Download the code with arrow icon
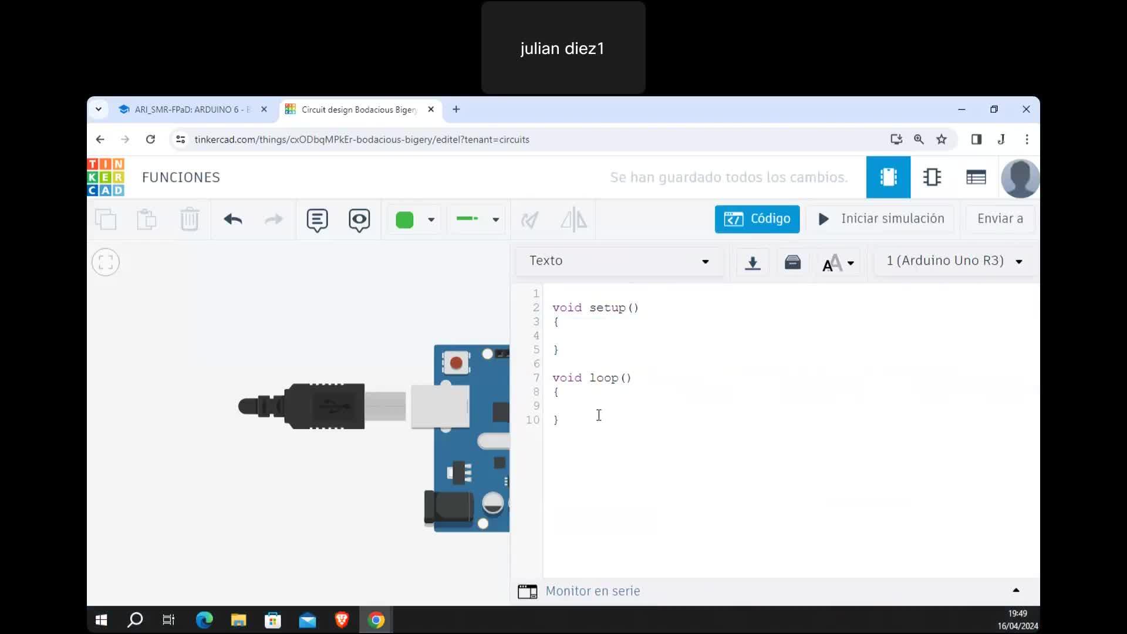 point(753,262)
